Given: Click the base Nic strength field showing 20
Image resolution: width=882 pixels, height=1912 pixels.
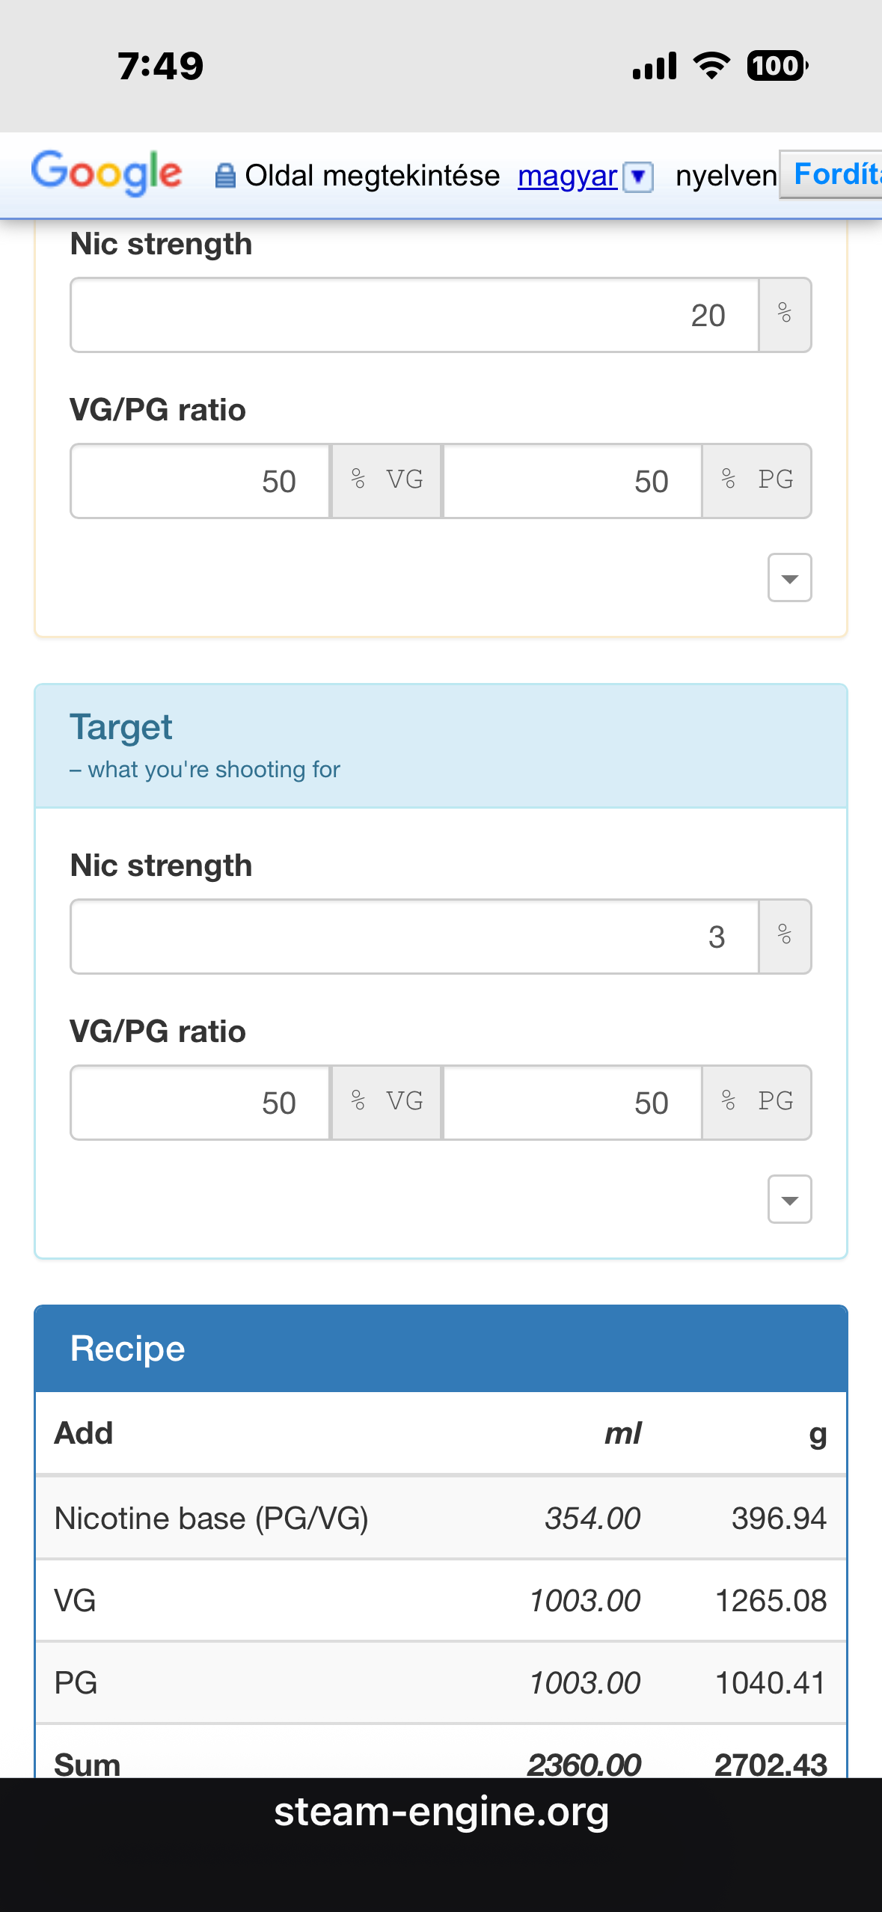Looking at the screenshot, I should [x=414, y=315].
